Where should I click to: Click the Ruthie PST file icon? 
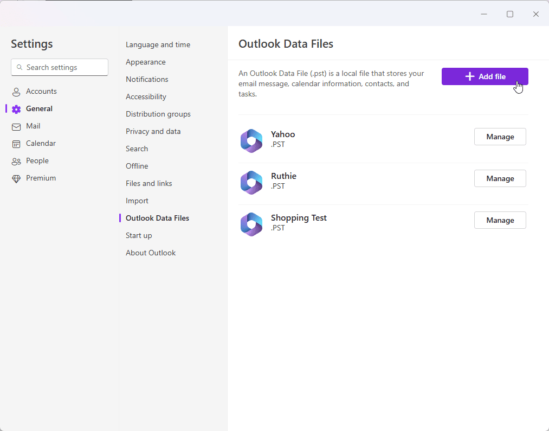click(x=251, y=182)
